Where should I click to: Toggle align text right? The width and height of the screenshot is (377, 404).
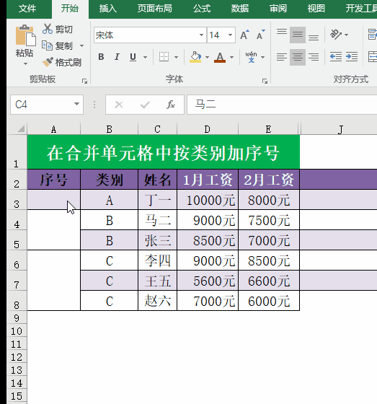tap(314, 57)
